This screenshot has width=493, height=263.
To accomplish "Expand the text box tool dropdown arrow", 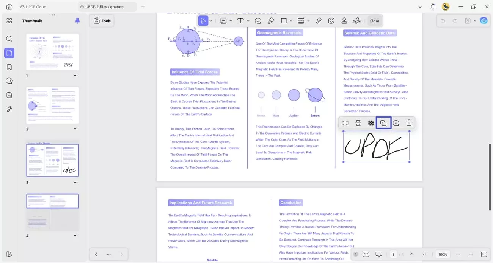I will point(231,21).
